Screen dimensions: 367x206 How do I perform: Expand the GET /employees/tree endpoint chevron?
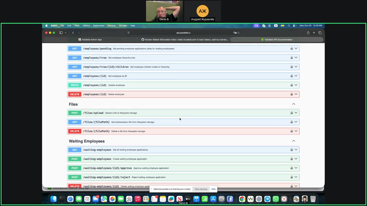tap(296, 58)
